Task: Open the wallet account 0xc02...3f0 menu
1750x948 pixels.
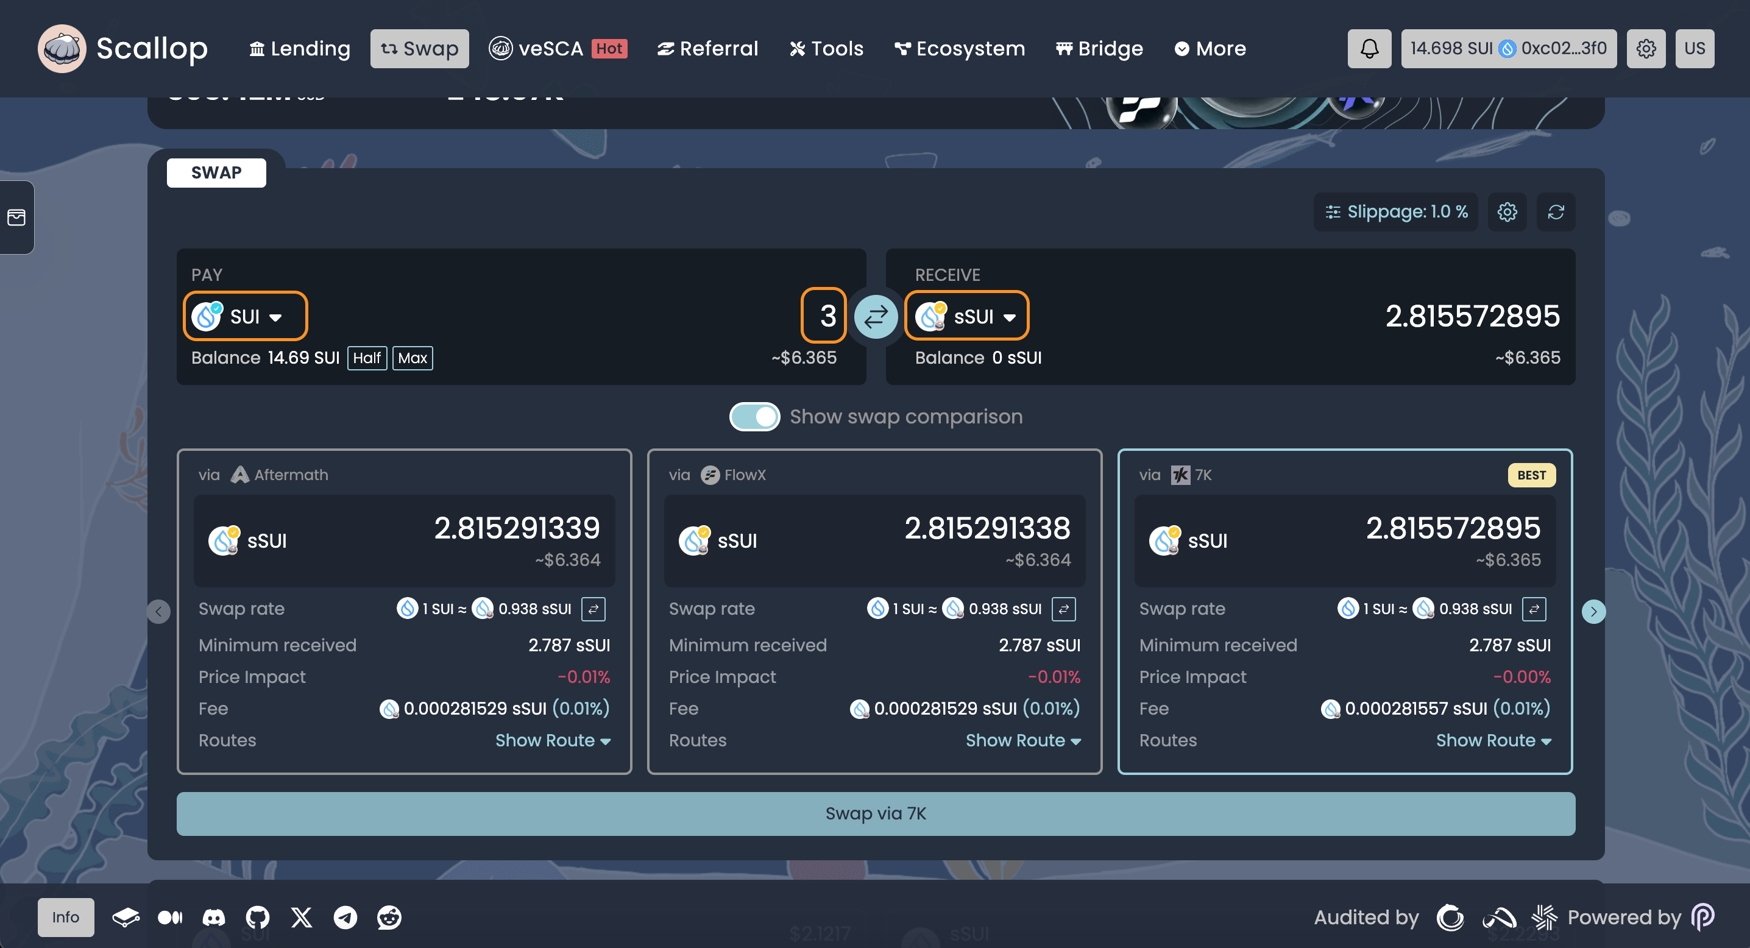Action: click(x=1508, y=48)
